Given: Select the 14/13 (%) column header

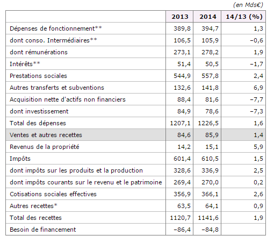Looking at the screenshot, I should (x=243, y=17).
